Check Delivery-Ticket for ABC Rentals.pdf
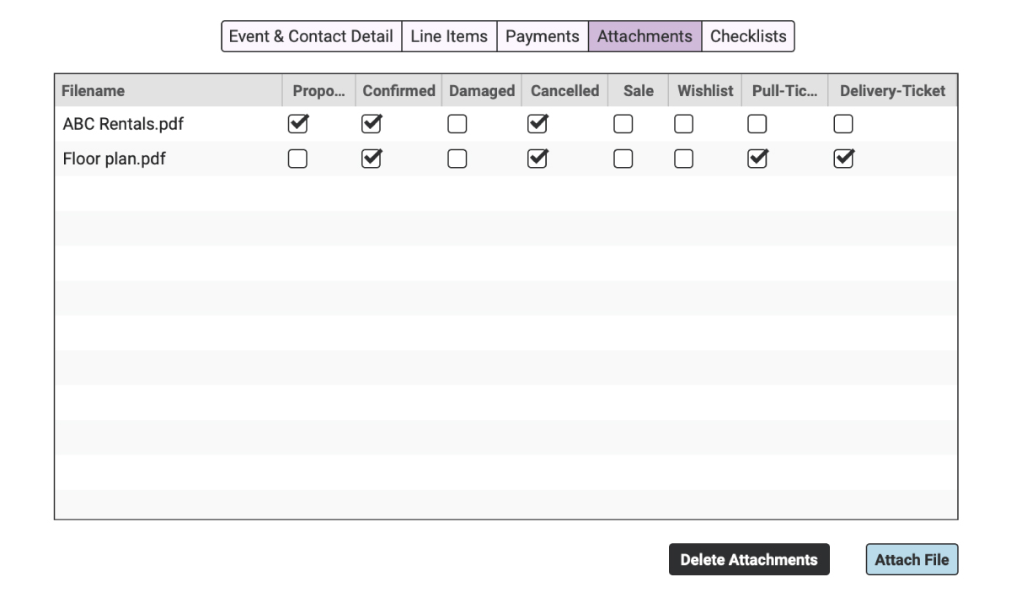This screenshot has height=592, width=1011. click(x=842, y=124)
